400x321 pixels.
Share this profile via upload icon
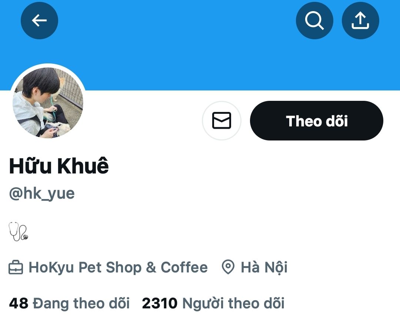coord(360,20)
